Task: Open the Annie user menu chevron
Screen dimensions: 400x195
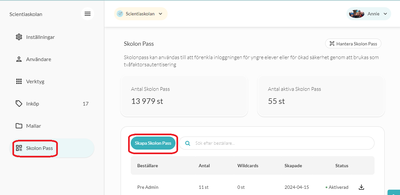Action: click(385, 14)
